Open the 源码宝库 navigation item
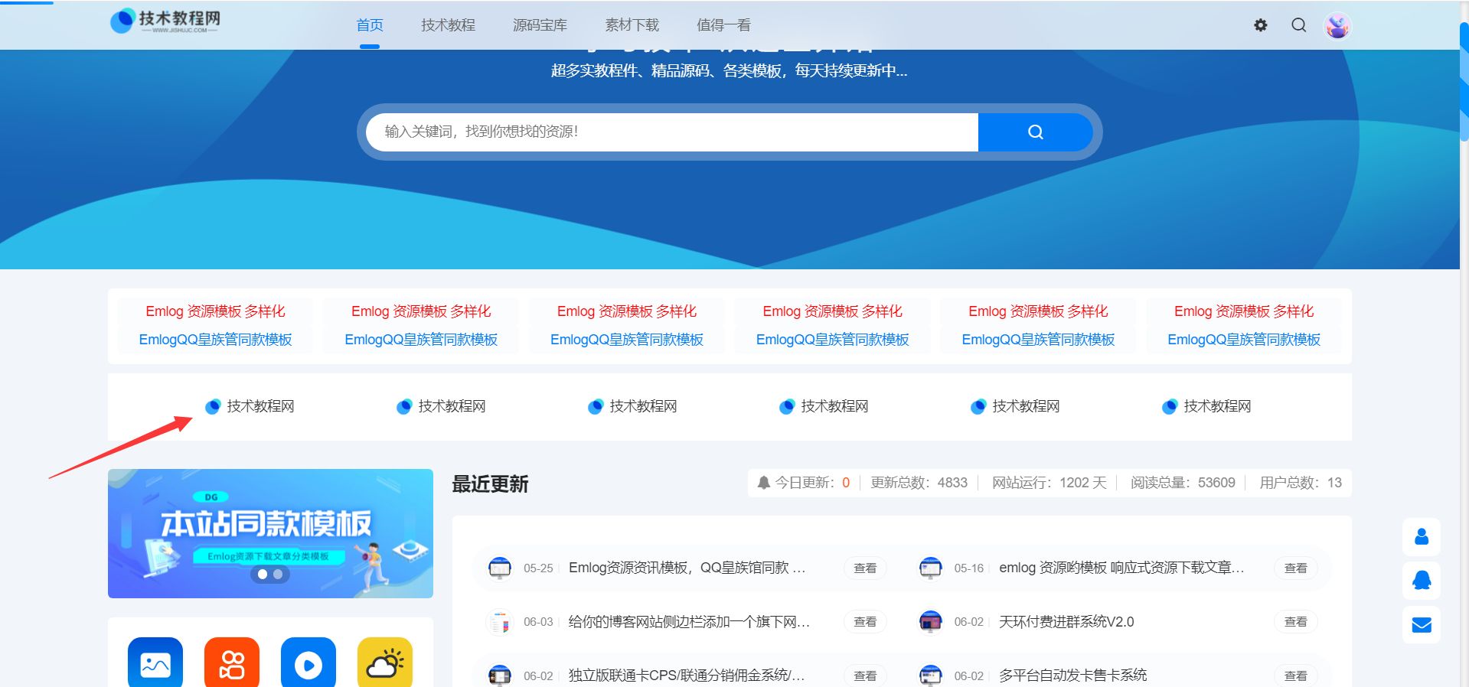Screen dimensions: 1469x687 click(540, 25)
